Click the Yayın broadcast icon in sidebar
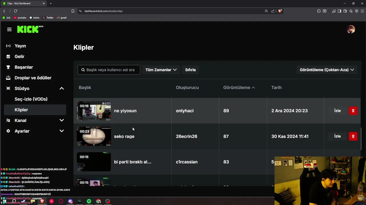The height and width of the screenshot is (205, 366). [x=8, y=46]
